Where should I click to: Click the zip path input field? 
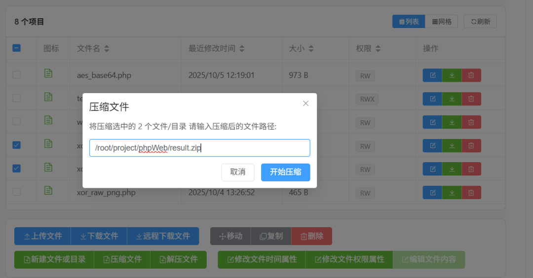(x=199, y=148)
